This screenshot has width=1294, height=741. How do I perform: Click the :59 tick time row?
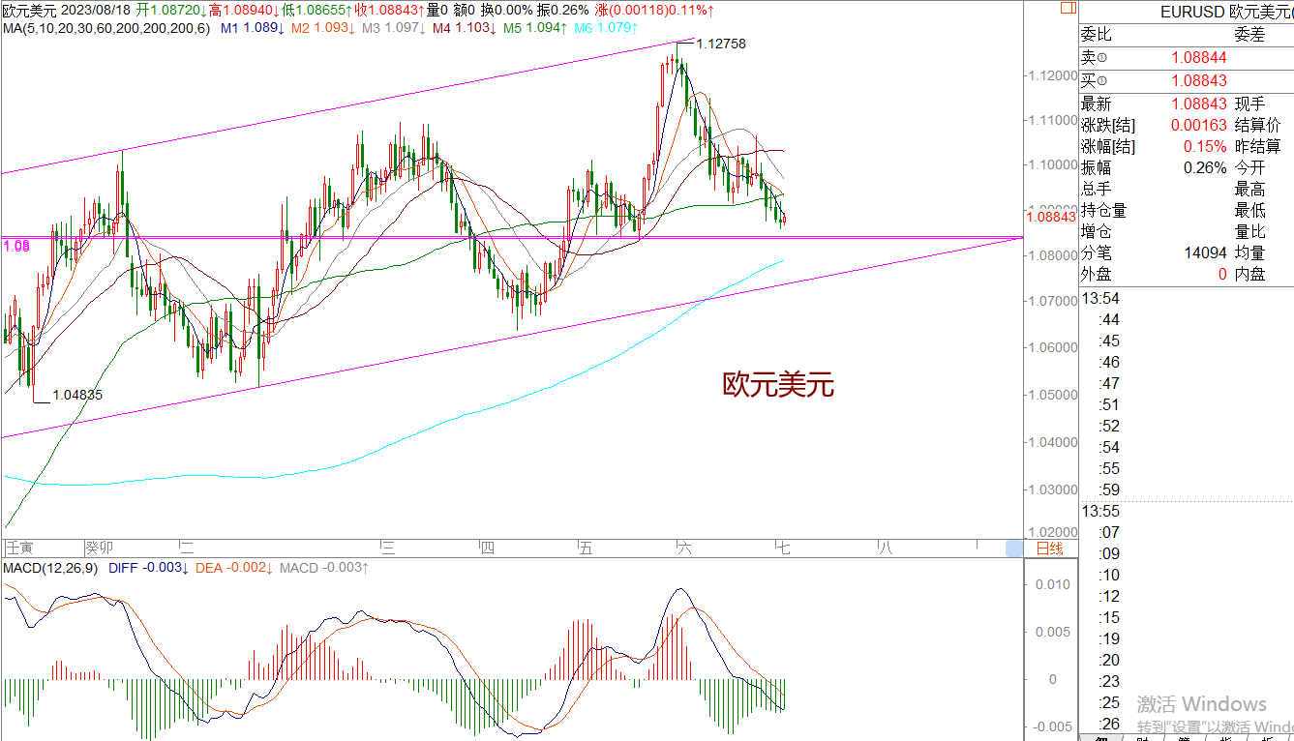coord(1109,489)
